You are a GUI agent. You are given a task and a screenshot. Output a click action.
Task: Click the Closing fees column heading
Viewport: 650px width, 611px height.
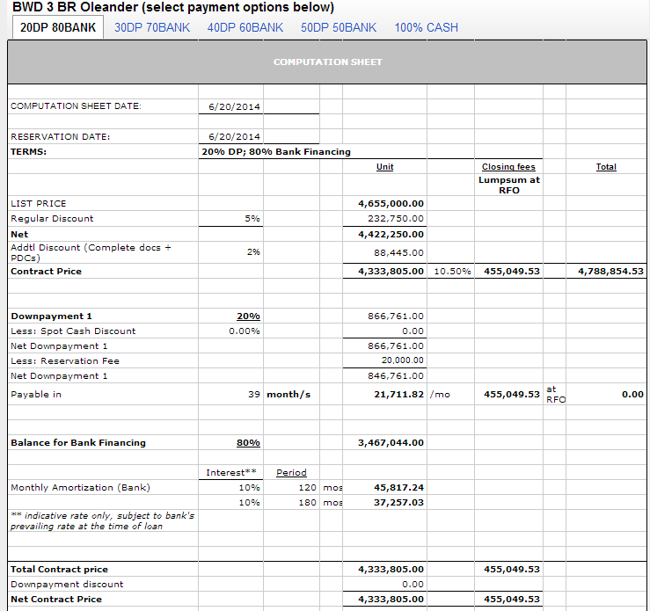[508, 166]
